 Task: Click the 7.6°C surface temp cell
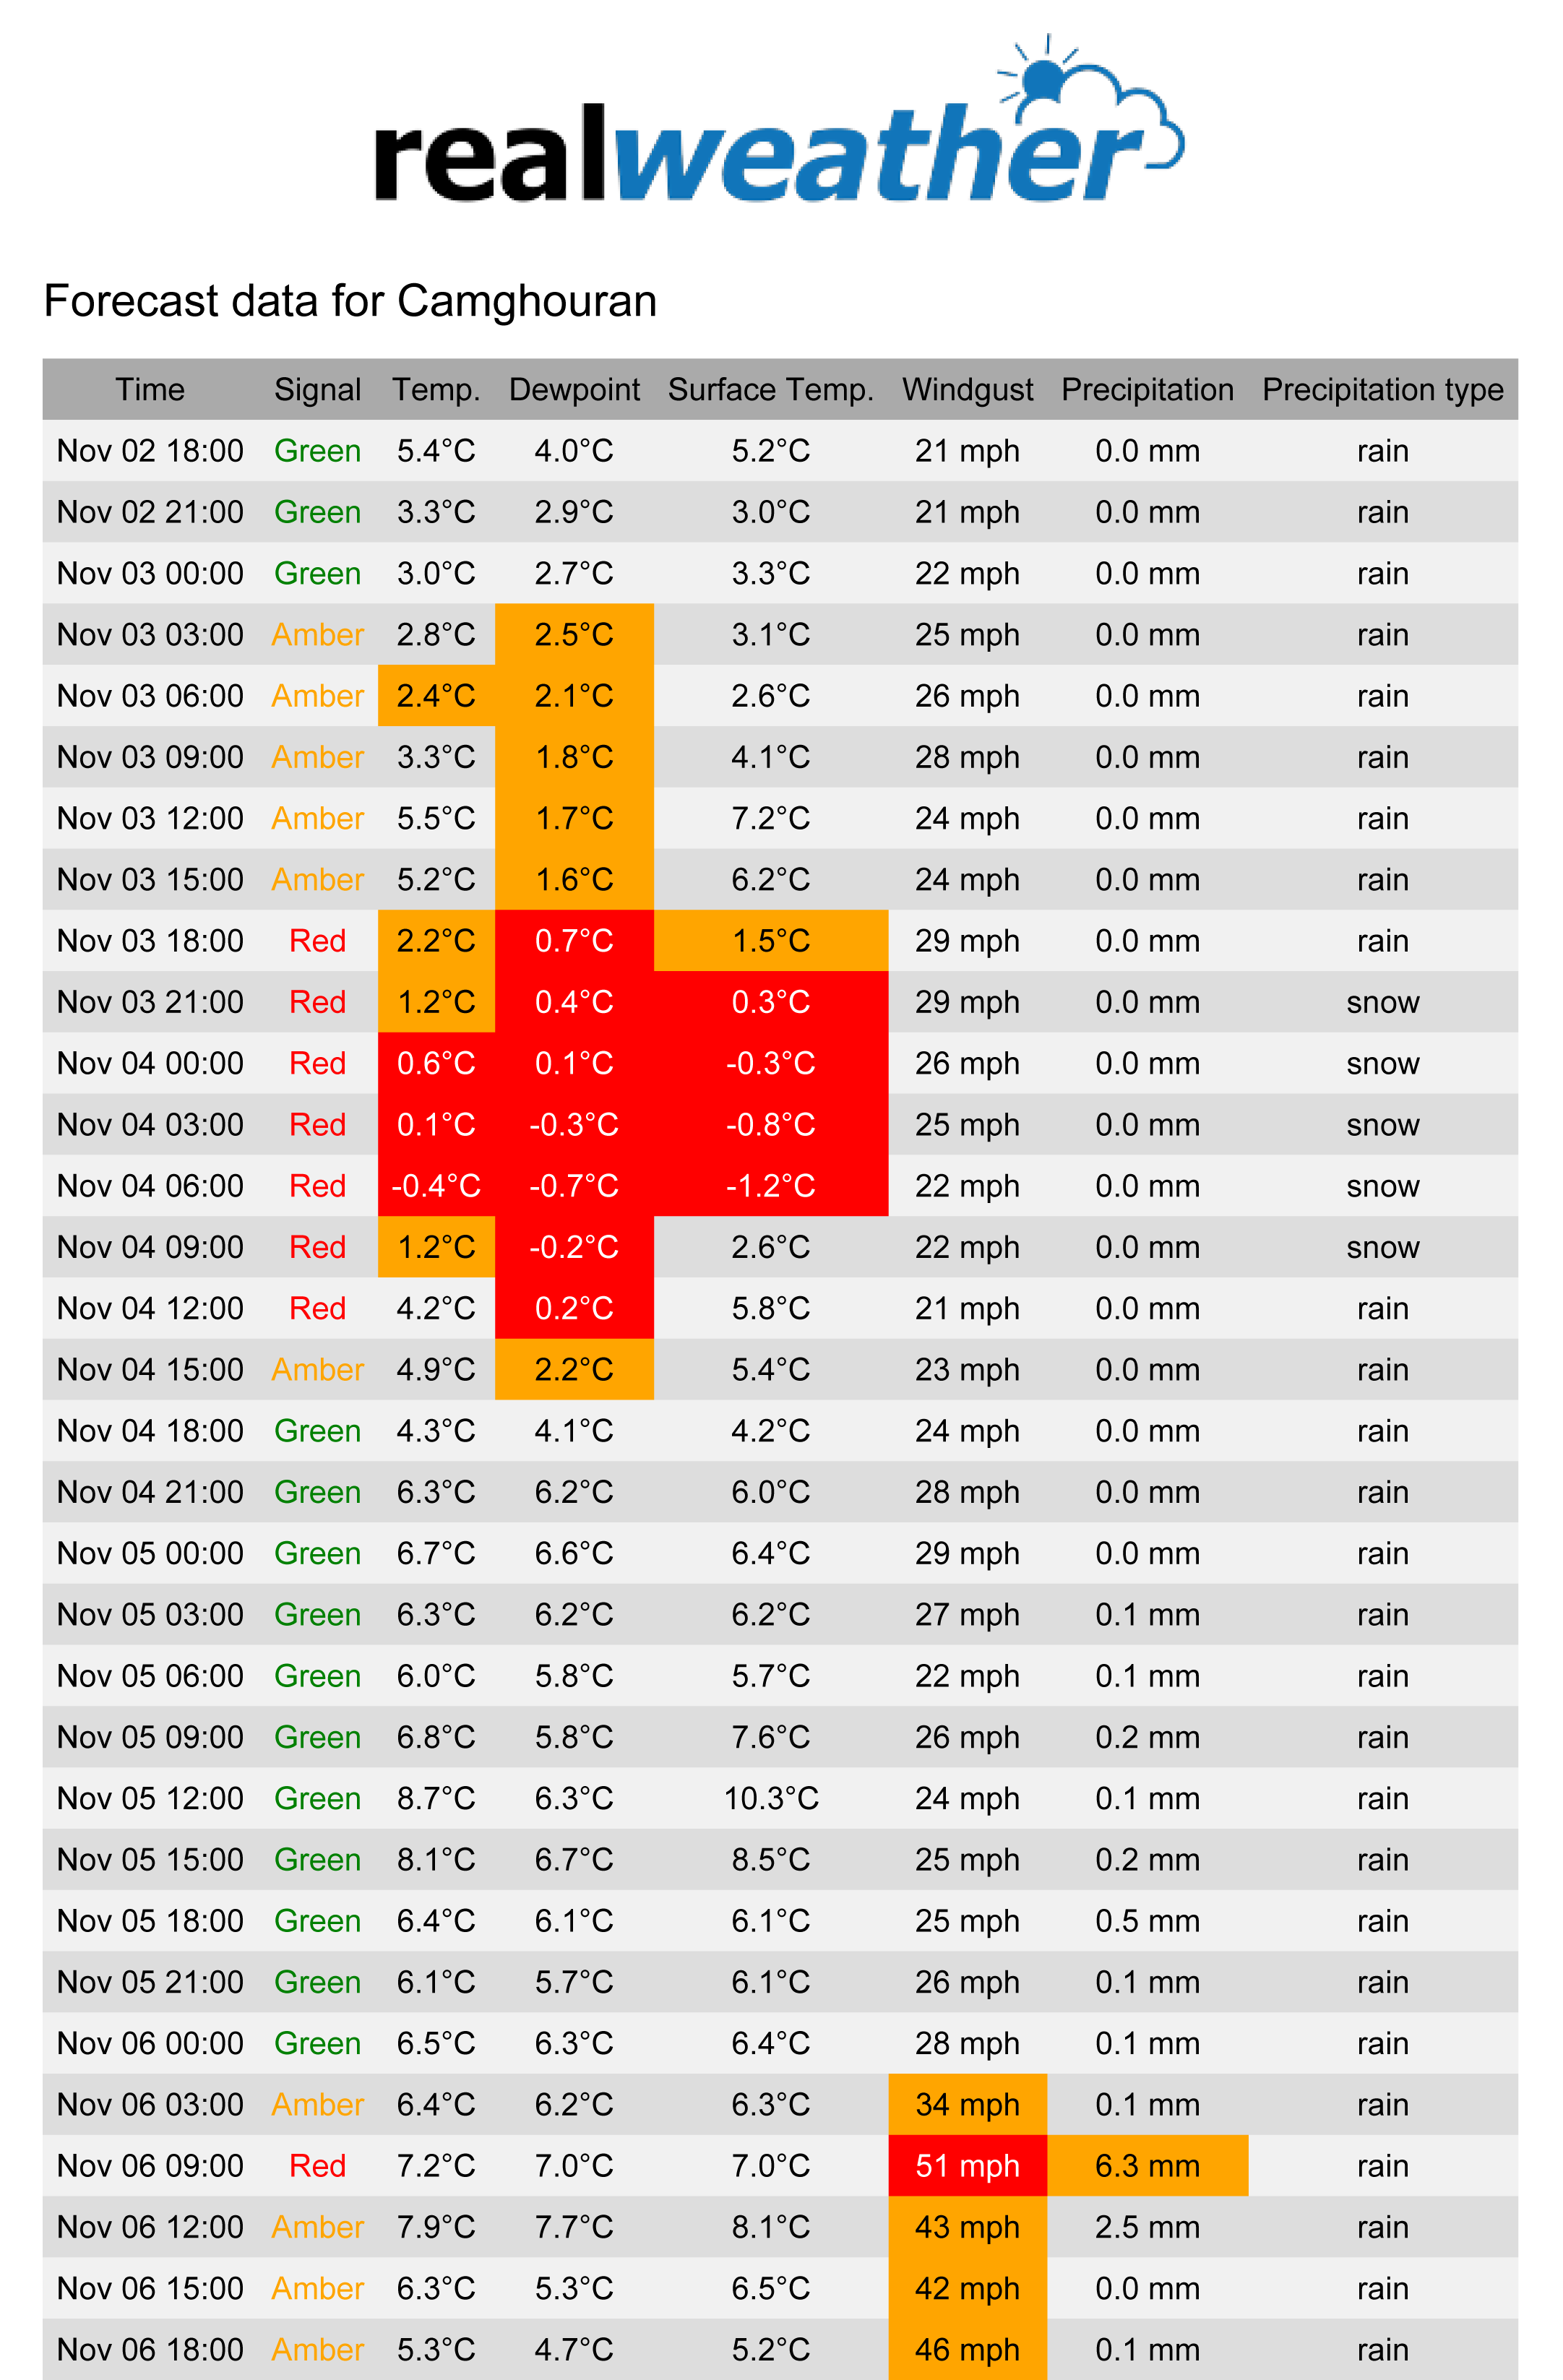[x=771, y=1737]
